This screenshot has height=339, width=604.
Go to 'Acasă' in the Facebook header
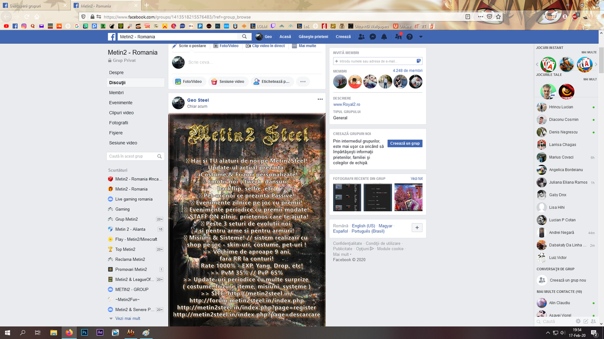pos(285,37)
